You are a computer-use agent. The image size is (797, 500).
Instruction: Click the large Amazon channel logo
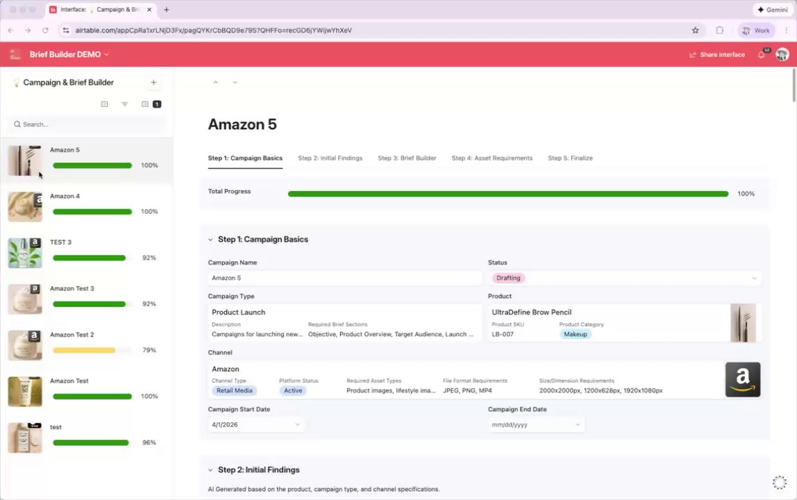(743, 379)
